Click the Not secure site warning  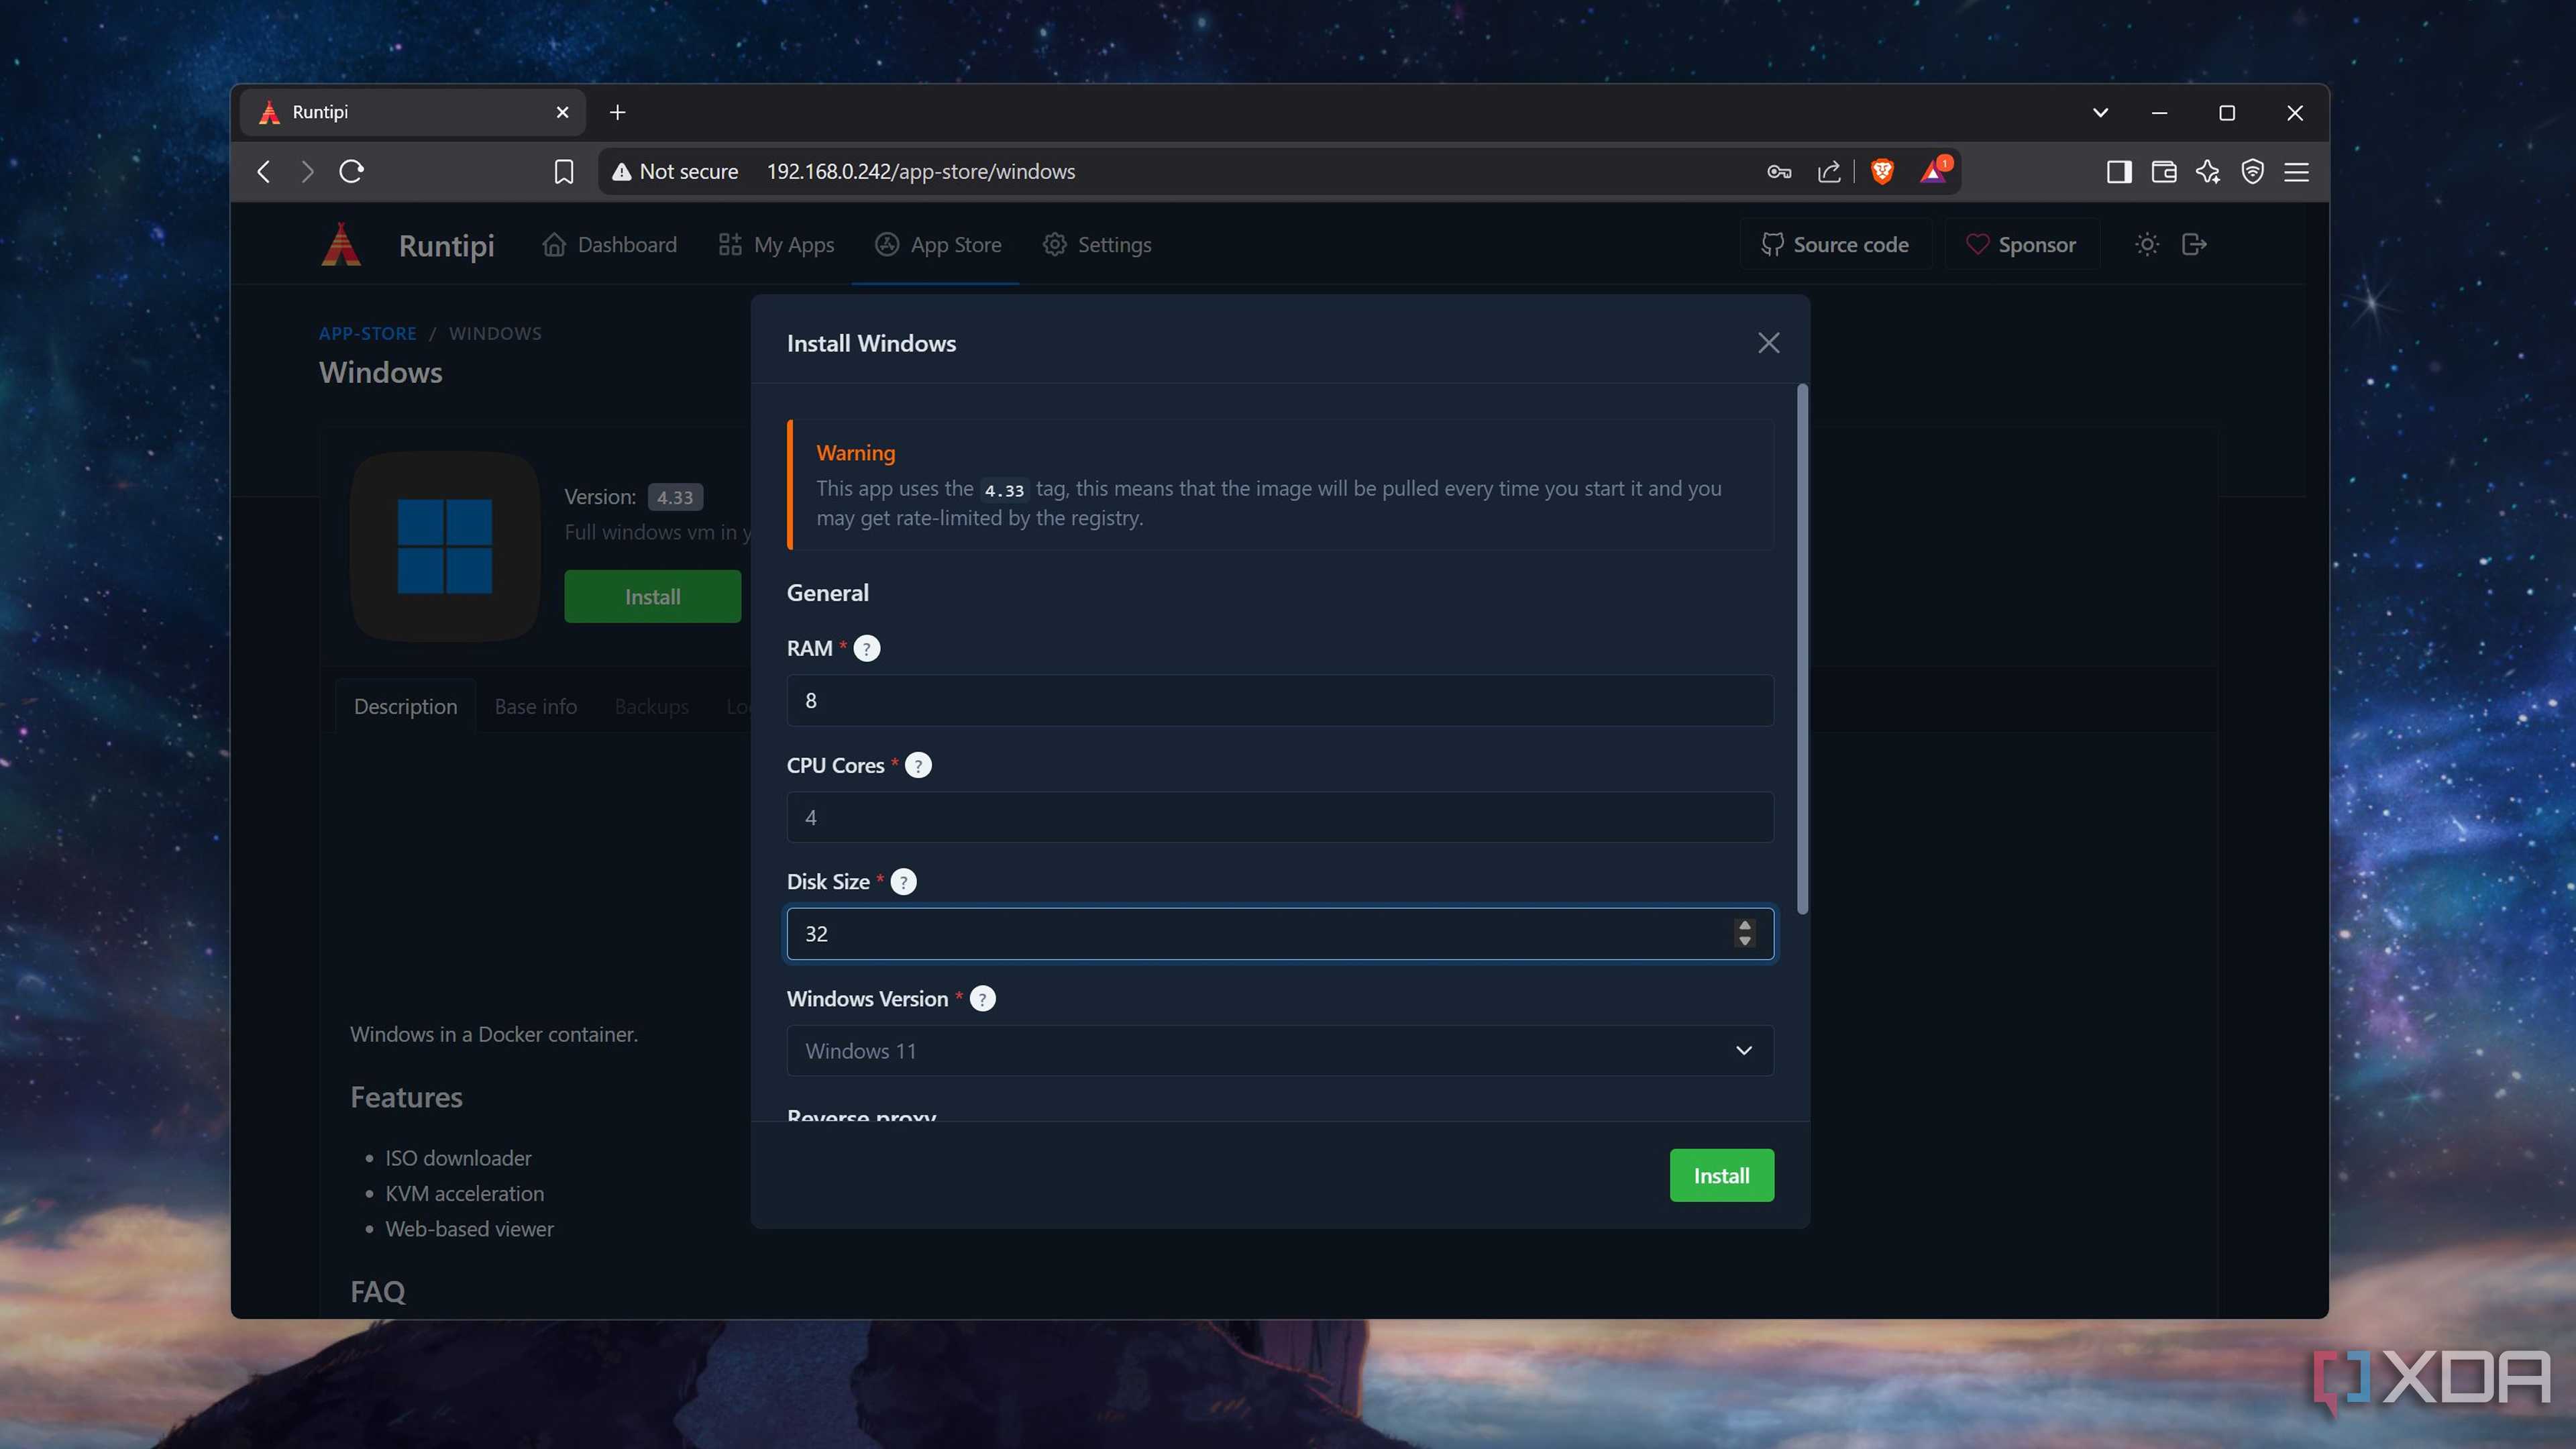[675, 171]
